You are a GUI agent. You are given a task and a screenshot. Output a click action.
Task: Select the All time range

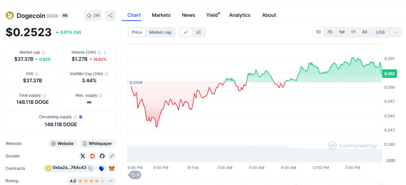point(365,32)
